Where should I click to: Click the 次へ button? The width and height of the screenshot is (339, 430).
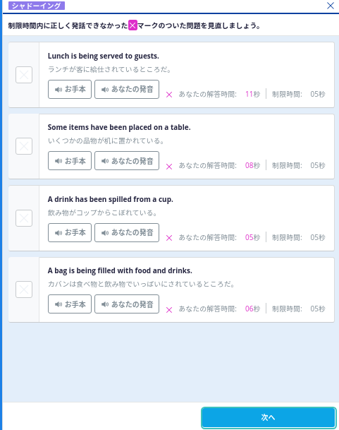pyautogui.click(x=269, y=418)
